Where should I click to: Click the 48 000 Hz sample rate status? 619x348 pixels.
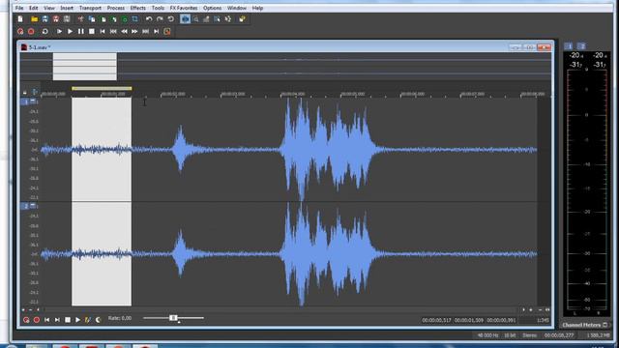[487, 335]
